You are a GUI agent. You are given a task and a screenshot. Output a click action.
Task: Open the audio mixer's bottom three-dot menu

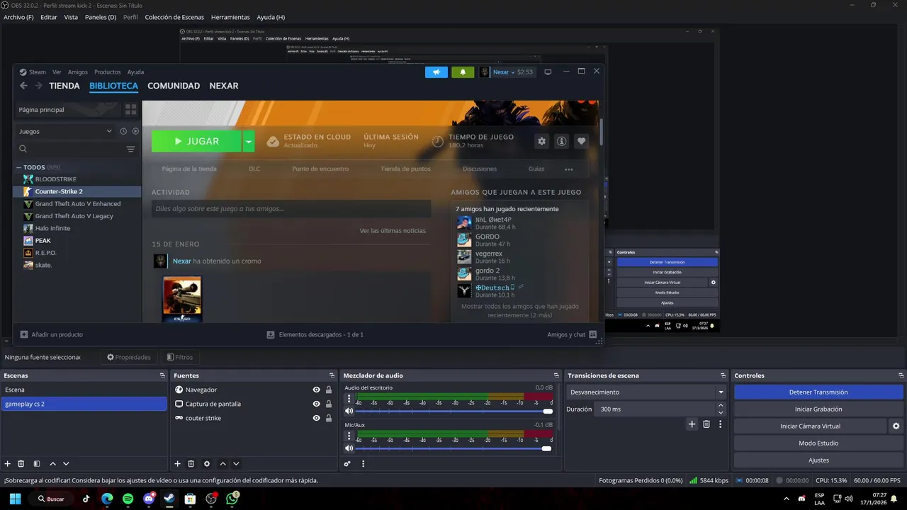click(363, 464)
